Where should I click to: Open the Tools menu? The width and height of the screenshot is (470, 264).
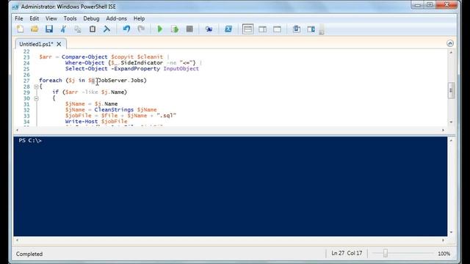coord(70,18)
